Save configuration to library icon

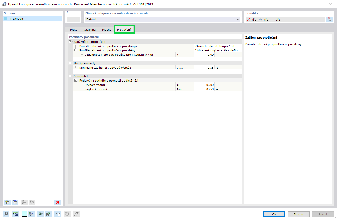click(x=48, y=214)
